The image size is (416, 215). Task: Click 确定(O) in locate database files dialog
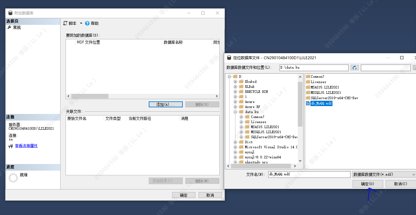[368, 184]
